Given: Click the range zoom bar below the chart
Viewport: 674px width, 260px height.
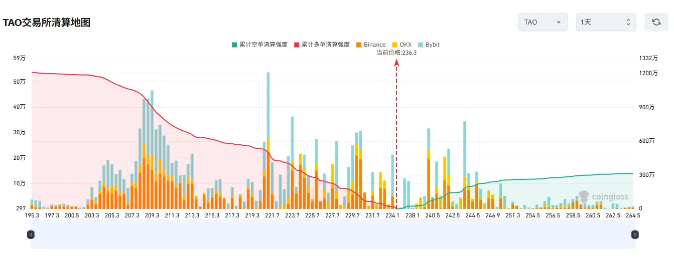Looking at the screenshot, I should pyautogui.click(x=333, y=234).
